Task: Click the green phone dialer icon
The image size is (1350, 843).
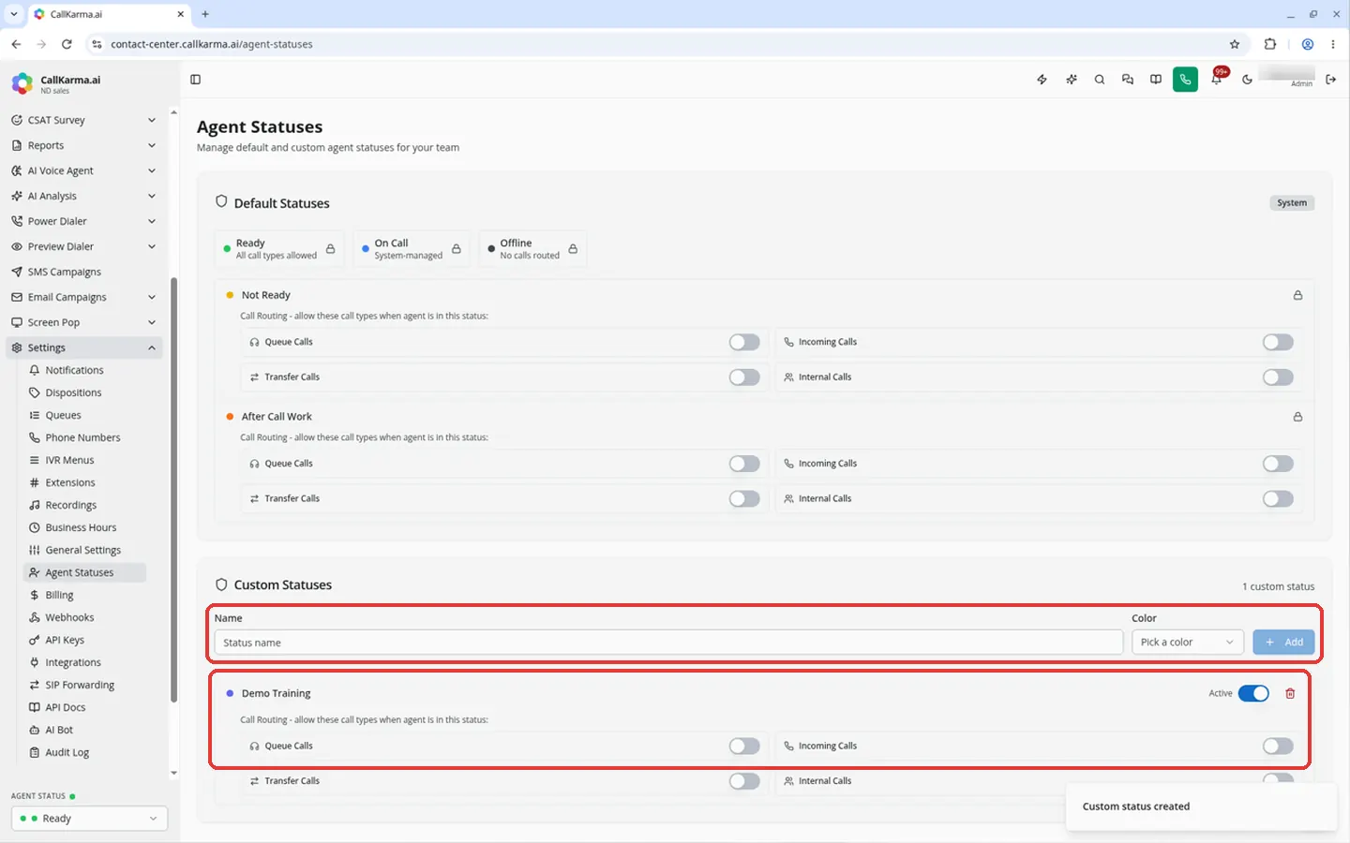Action: tap(1185, 80)
